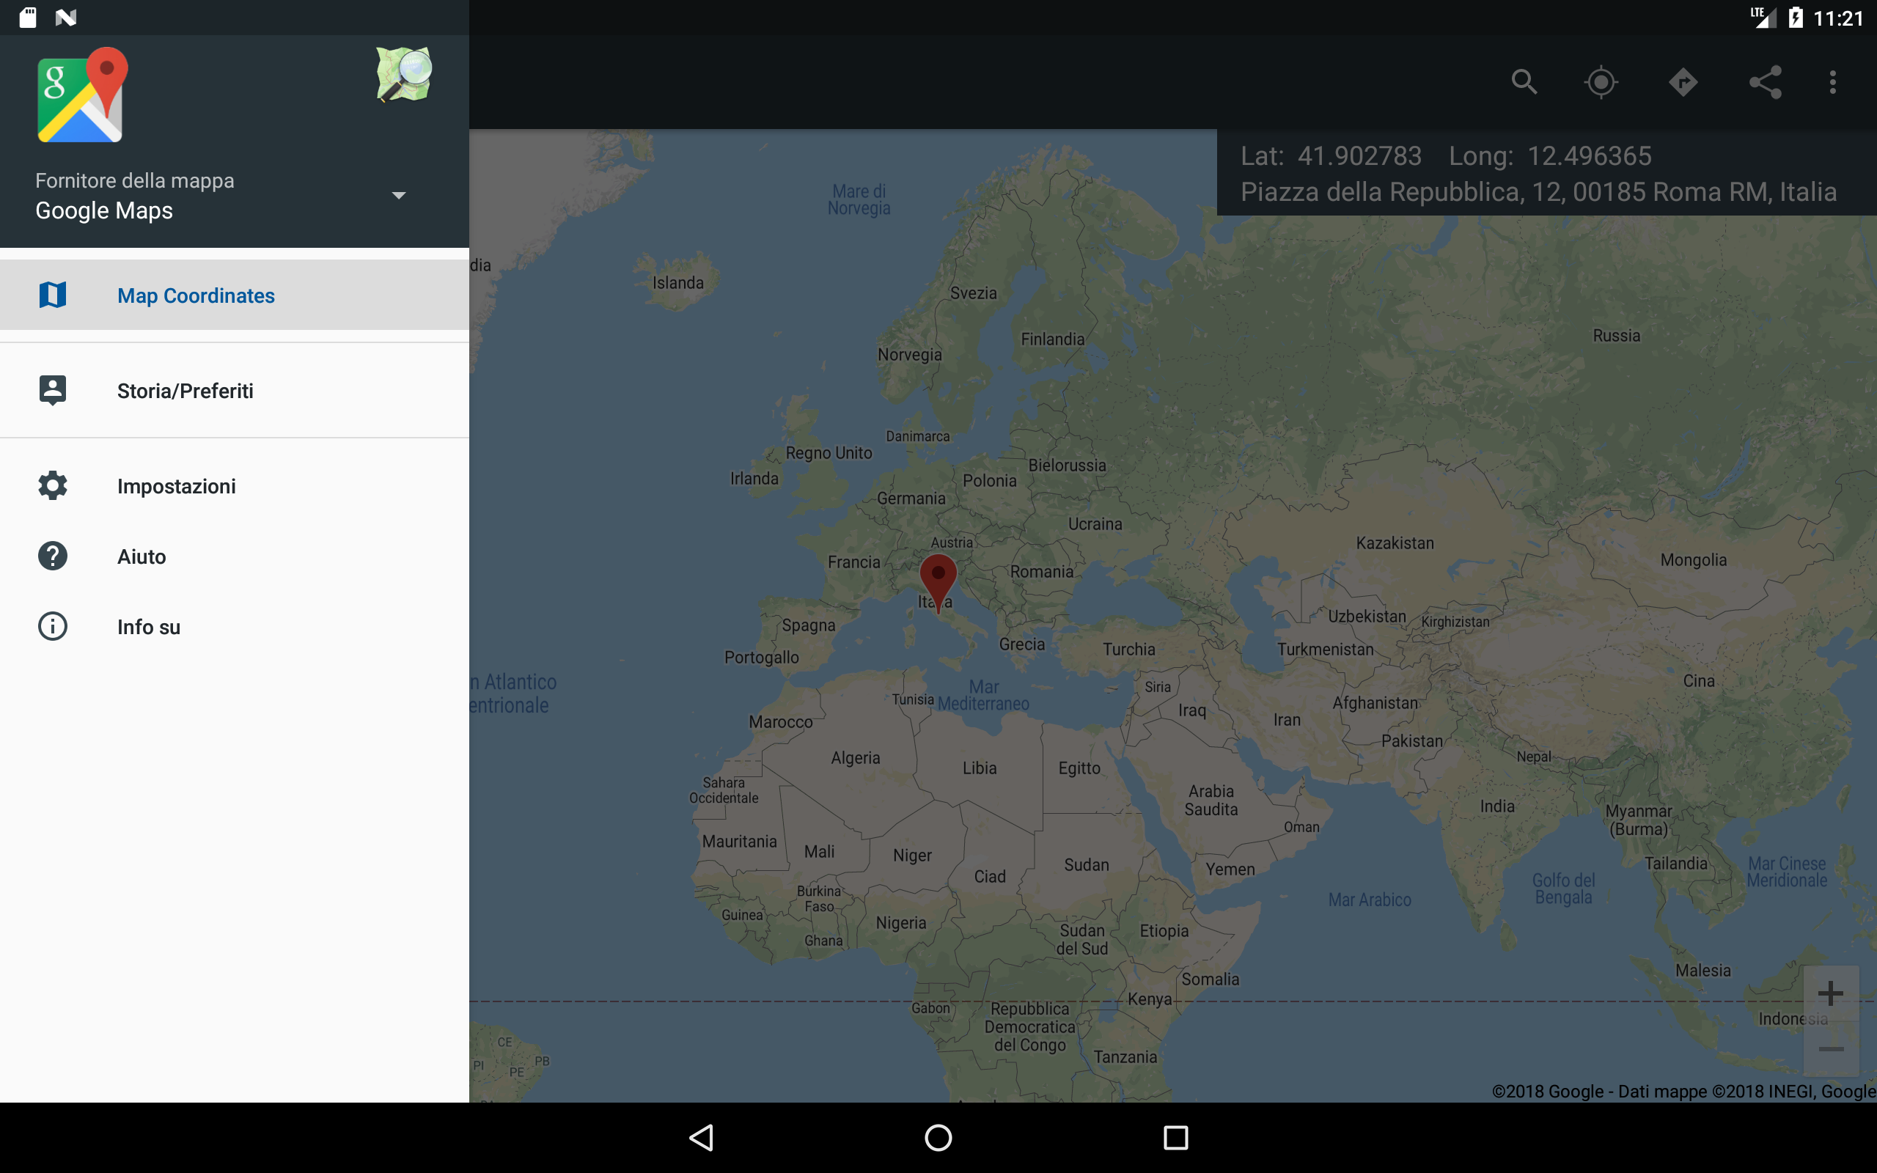
Task: Tap the SD card icon in status bar
Action: pos(28,17)
